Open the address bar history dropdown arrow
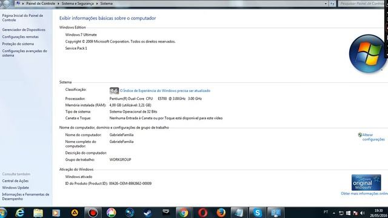The height and width of the screenshot is (218, 388). [x=326, y=4]
